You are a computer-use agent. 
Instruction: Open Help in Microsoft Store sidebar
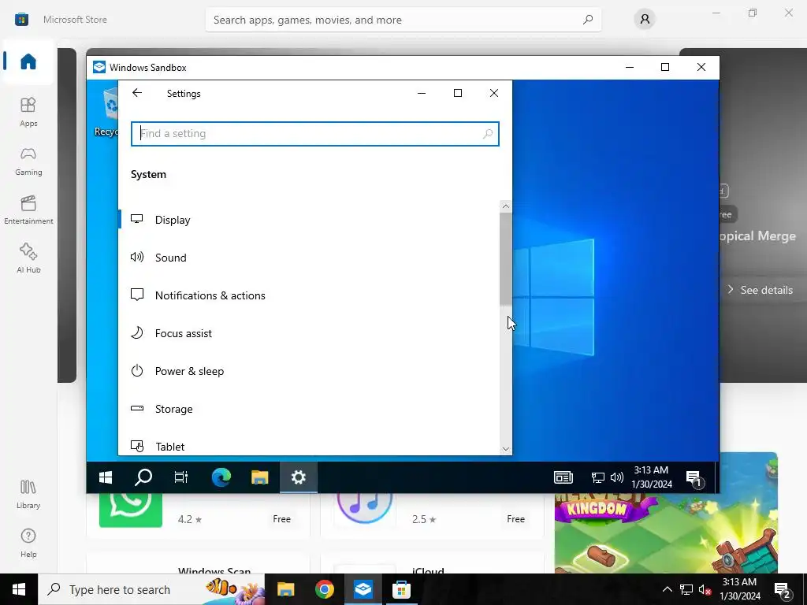tap(28, 543)
